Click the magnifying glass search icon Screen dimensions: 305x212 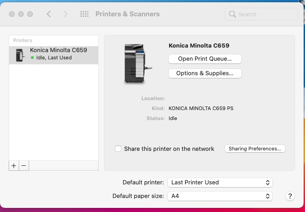pos(233,14)
